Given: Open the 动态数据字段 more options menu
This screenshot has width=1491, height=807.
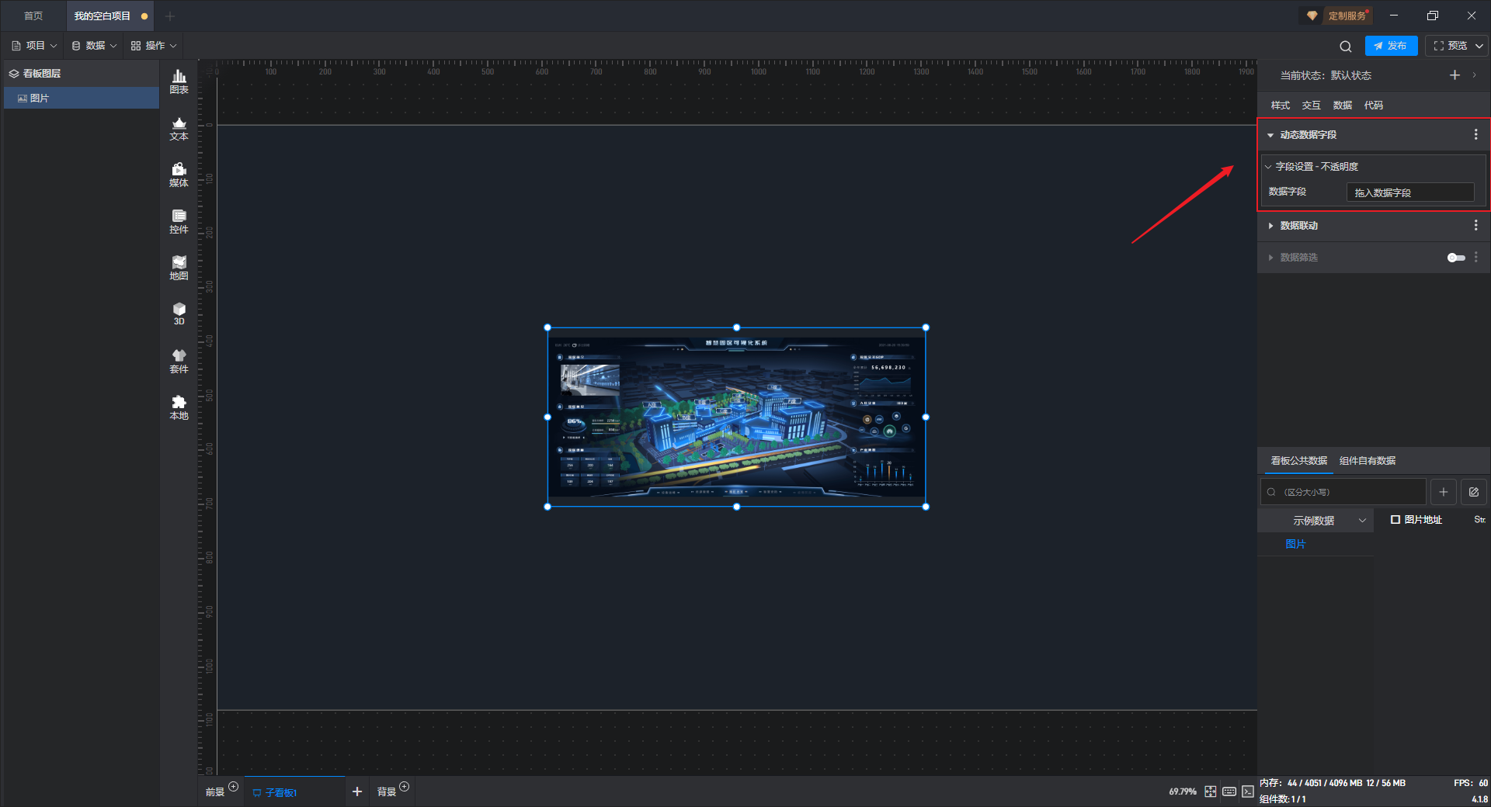Looking at the screenshot, I should (1475, 135).
